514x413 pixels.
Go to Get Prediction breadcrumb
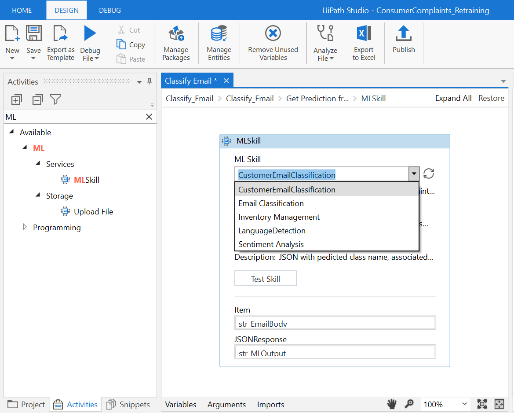317,99
